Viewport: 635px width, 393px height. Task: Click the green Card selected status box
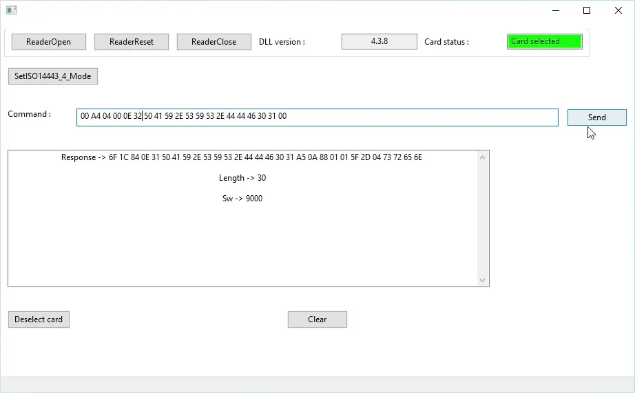[x=544, y=41]
